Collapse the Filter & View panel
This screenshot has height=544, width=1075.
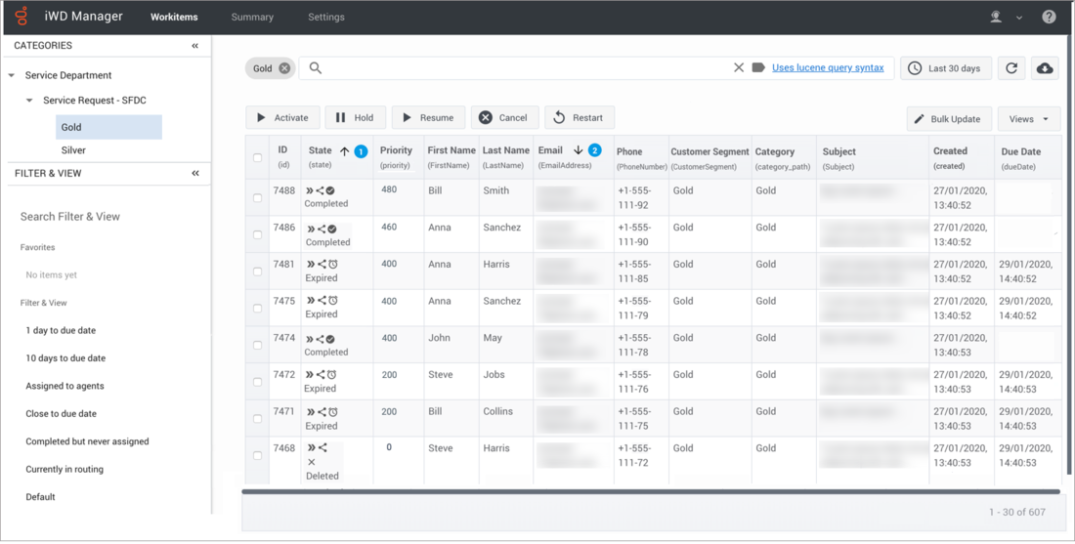(x=194, y=174)
